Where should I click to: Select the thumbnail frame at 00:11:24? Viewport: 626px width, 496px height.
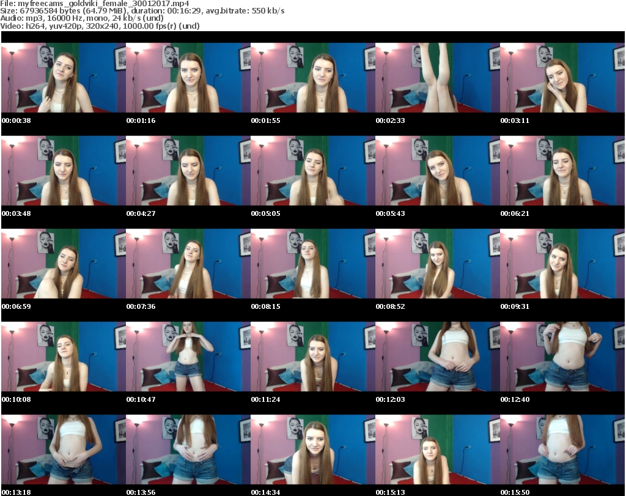point(313,357)
